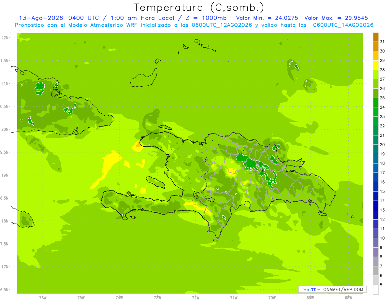
Task: Click the "70W" longitude axis label
Action: (x=272, y=297)
